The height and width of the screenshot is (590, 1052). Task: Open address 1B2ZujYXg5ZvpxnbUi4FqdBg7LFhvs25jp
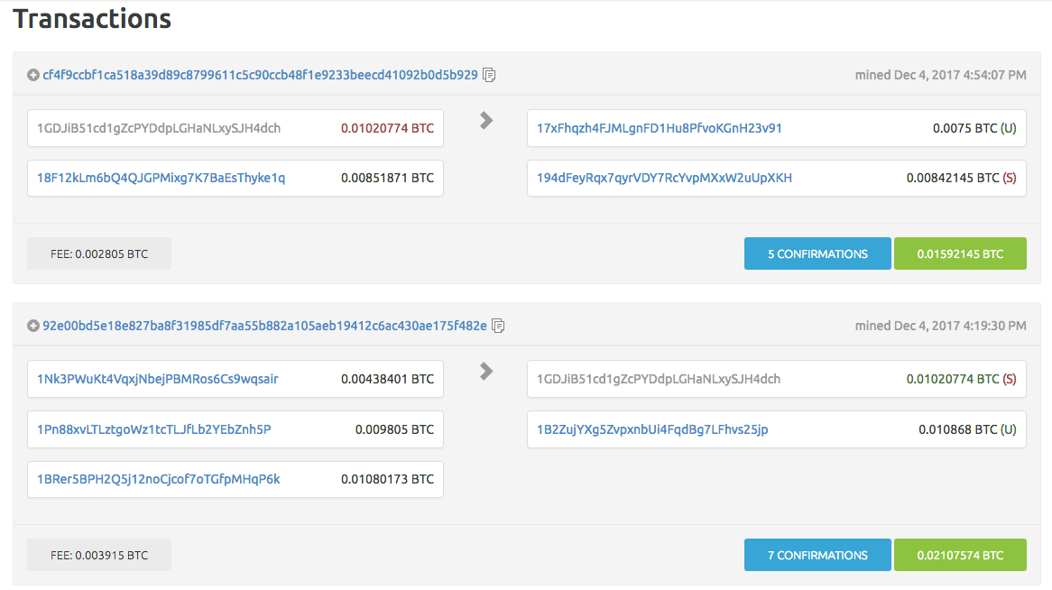tap(652, 429)
